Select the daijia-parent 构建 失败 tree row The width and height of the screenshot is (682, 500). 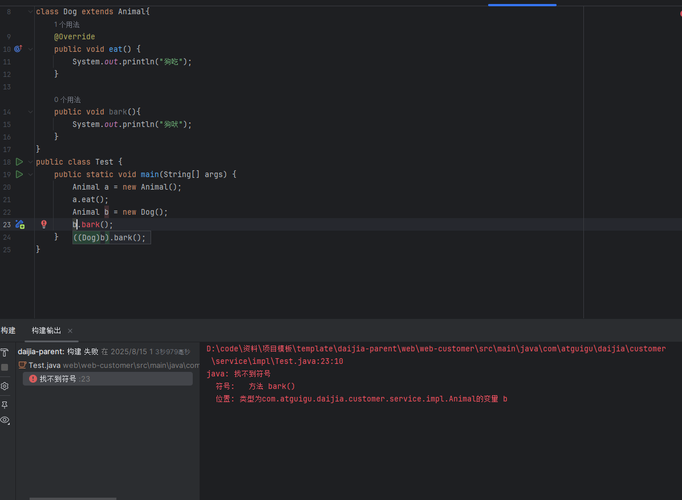coord(104,351)
